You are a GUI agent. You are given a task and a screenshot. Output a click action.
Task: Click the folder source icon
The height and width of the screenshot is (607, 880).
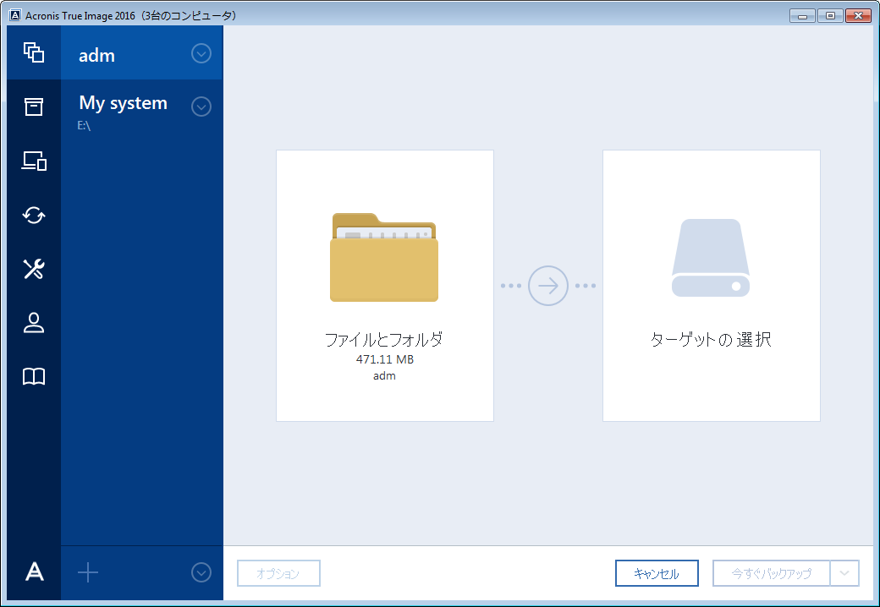tap(384, 257)
